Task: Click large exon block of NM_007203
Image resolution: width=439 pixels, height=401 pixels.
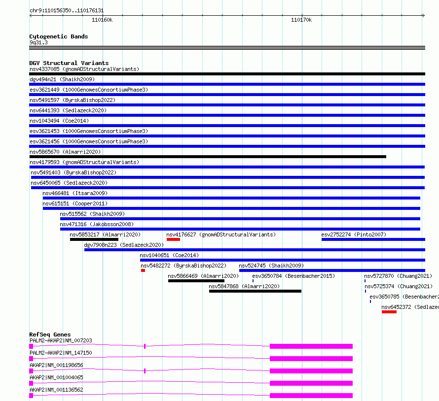Action: 311,346
